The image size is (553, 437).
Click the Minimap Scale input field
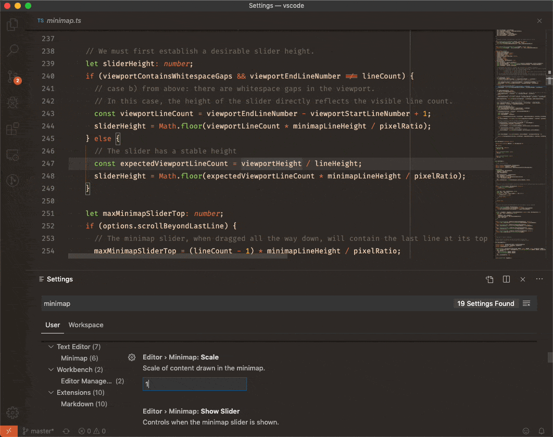194,384
